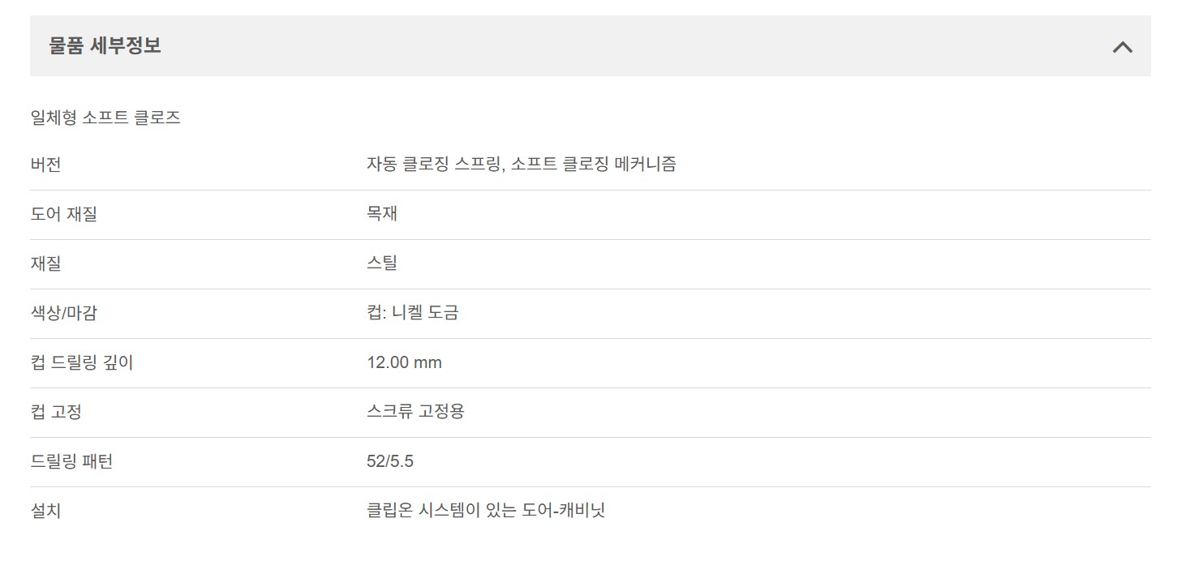
Task: Click the 물품 세부정보 header title
Action: point(105,46)
